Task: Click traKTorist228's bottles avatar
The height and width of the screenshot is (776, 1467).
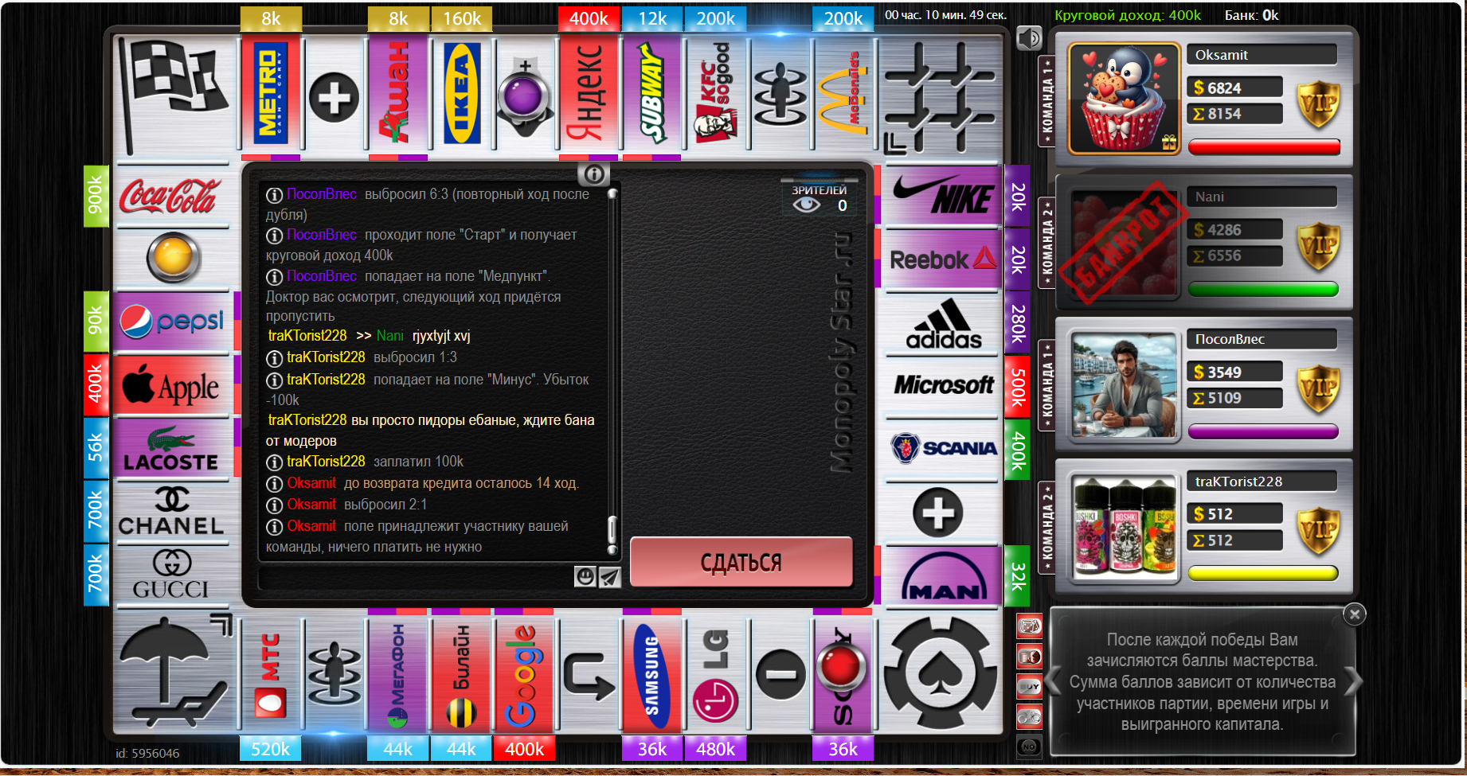Action: coord(1124,527)
